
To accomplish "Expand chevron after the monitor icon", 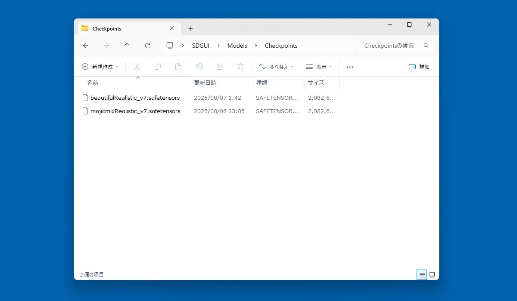I will tap(183, 46).
